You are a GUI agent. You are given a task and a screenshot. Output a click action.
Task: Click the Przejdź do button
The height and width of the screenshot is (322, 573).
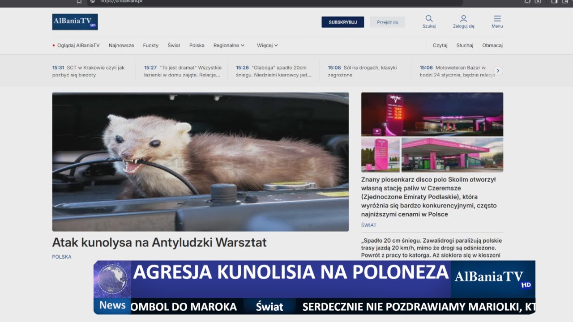coord(388,22)
